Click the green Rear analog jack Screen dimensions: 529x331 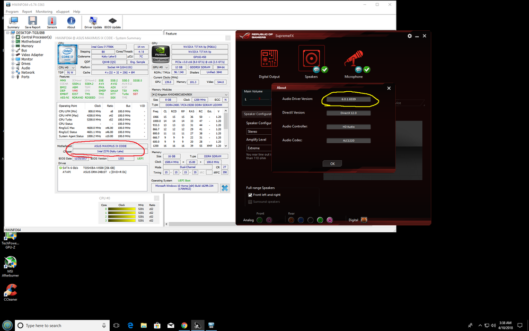tap(320, 220)
